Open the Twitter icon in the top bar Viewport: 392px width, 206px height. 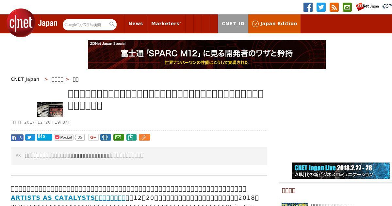(x=321, y=7)
